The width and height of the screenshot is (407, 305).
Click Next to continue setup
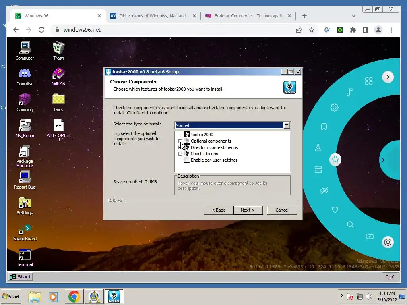tap(248, 210)
